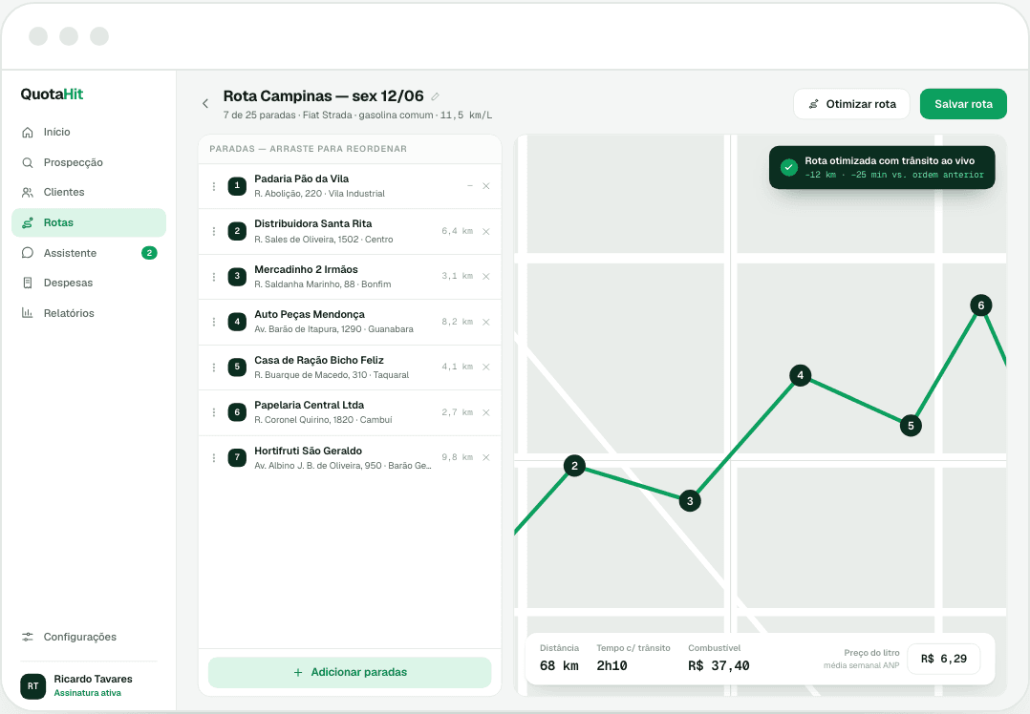This screenshot has width=1030, height=714.
Task: Edit route name with the pencil icon
Action: point(435,96)
